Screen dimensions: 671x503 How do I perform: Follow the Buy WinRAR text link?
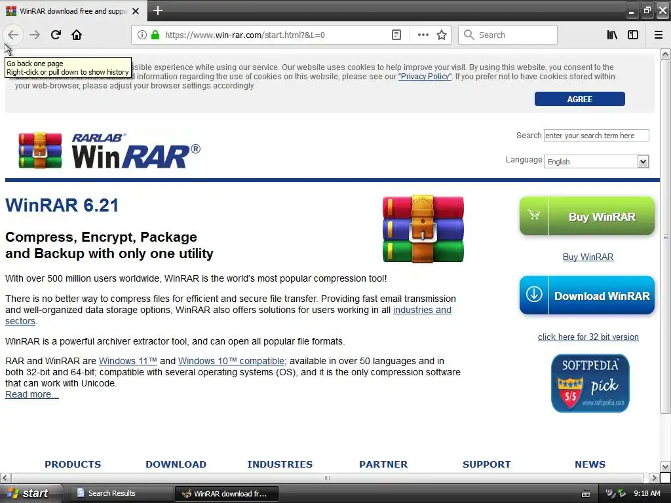pyautogui.click(x=588, y=257)
